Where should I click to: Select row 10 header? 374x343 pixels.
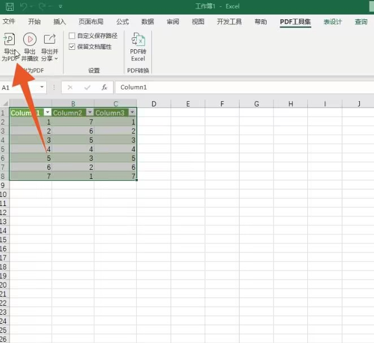click(x=4, y=194)
